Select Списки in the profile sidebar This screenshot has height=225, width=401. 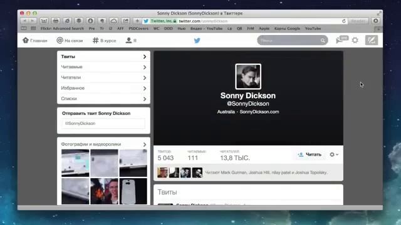[103, 99]
